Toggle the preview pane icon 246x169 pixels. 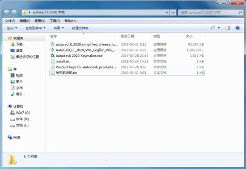(x=228, y=28)
